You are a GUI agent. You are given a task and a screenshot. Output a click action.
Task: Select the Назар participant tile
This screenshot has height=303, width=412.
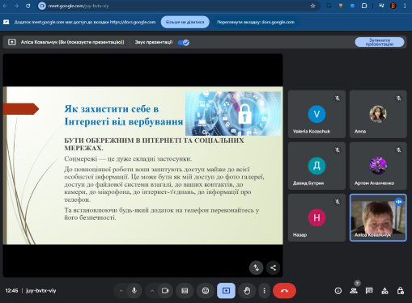click(x=316, y=217)
